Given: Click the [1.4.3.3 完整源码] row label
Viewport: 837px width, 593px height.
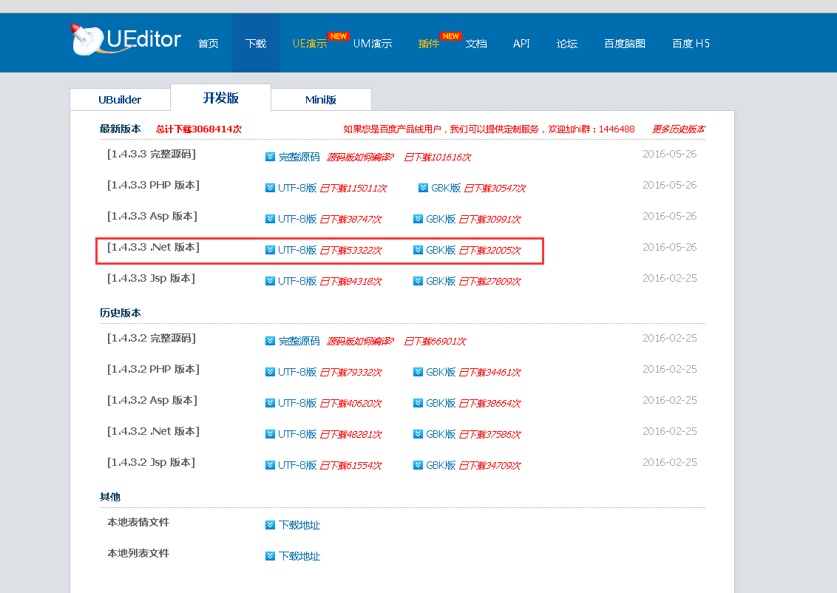Looking at the screenshot, I should point(152,155).
